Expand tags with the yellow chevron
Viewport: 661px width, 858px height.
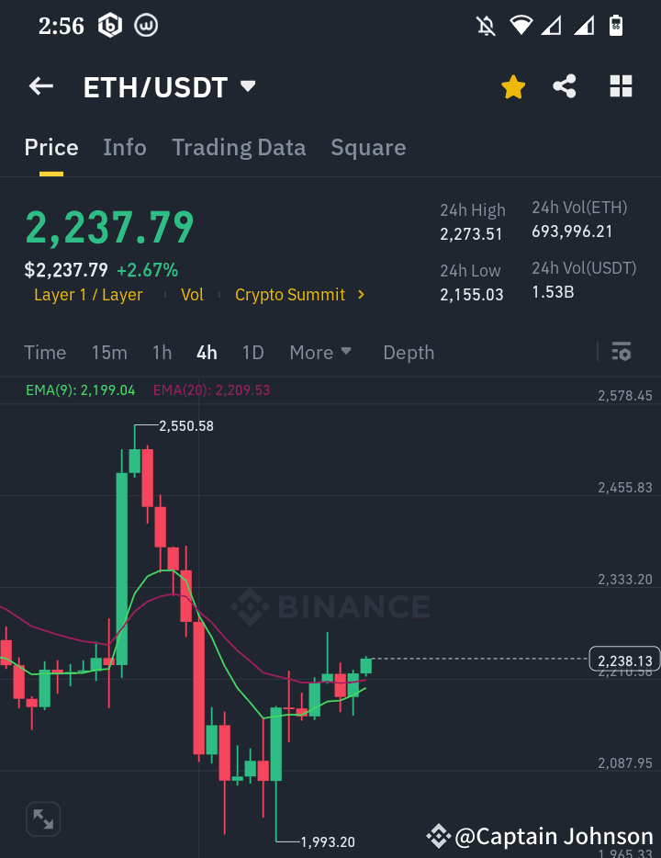click(361, 295)
